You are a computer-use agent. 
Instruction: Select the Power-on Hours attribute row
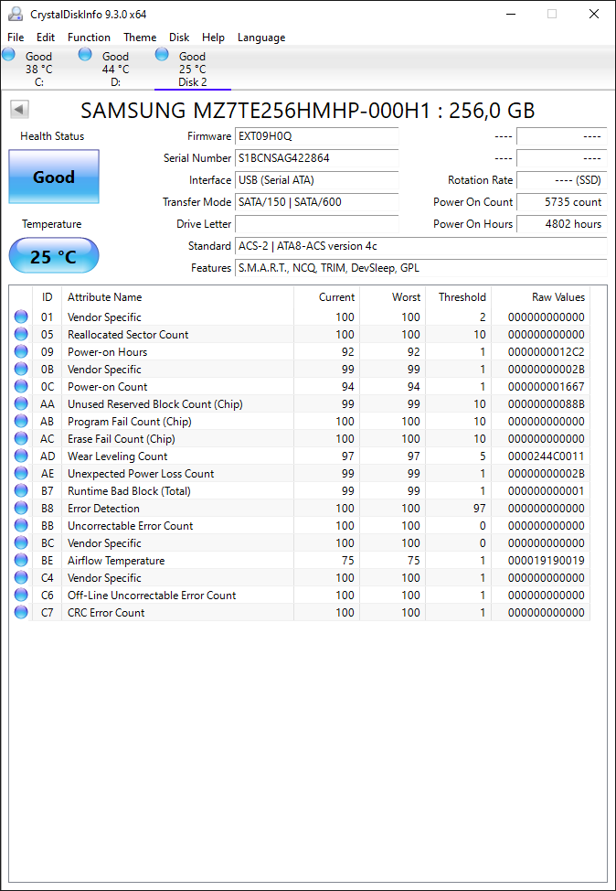click(x=301, y=352)
